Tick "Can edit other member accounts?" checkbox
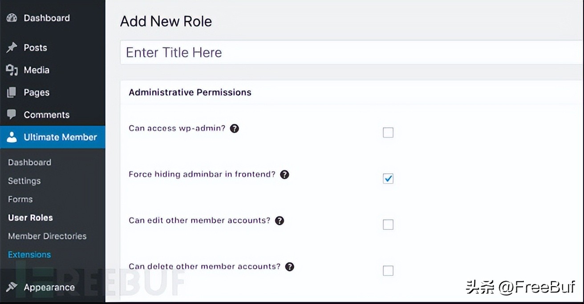Viewport: 584px width, 304px height. [x=388, y=224]
